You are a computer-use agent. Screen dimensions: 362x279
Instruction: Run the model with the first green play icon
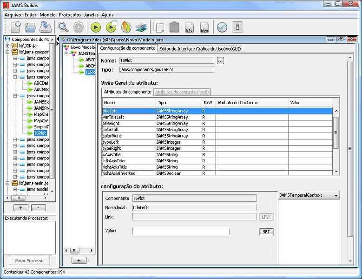point(96,27)
